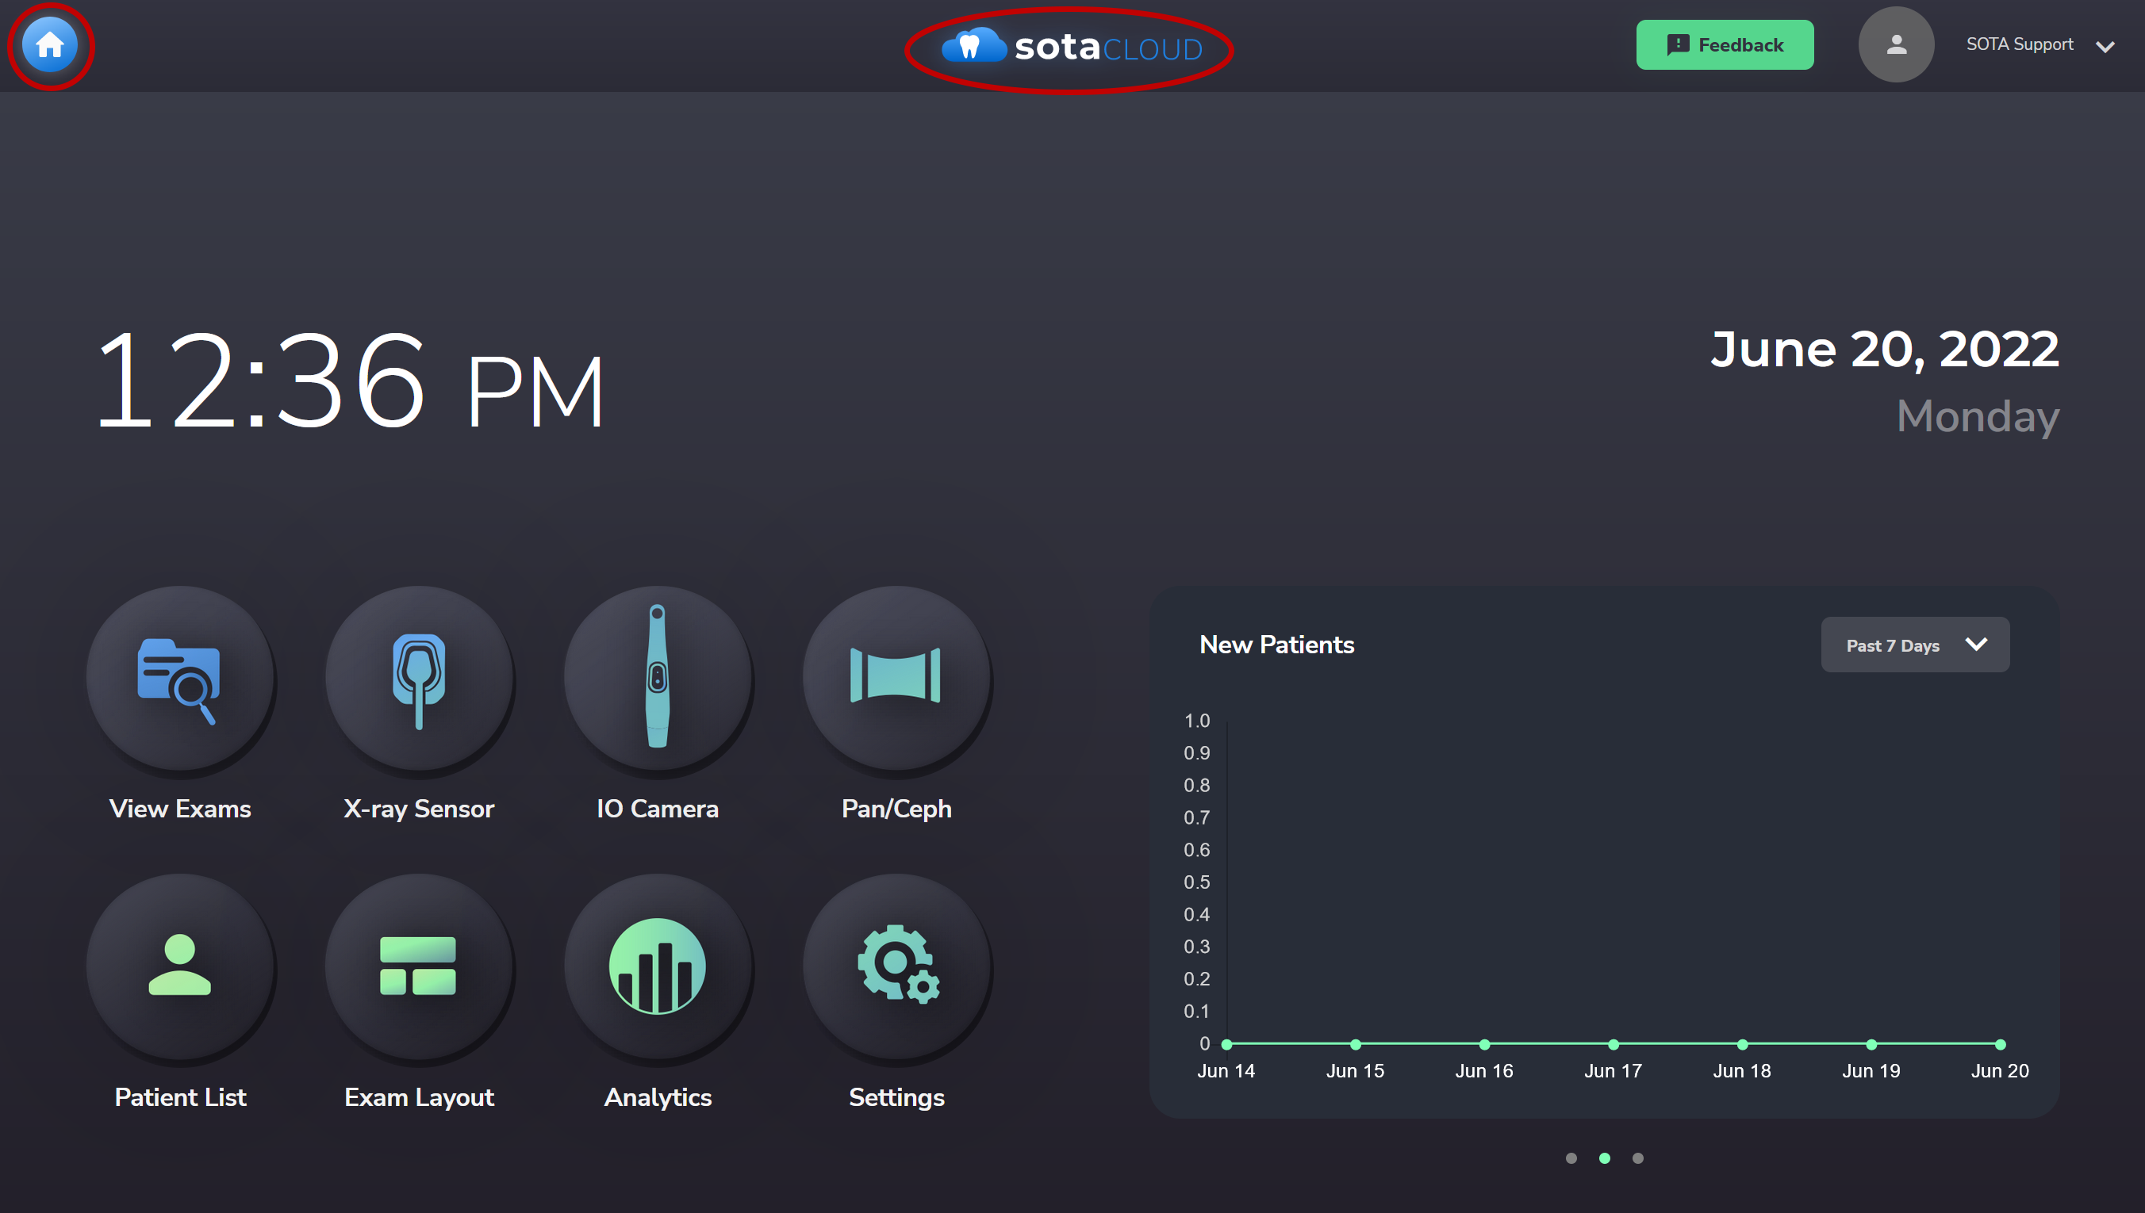
Task: Open View Exams
Action: pyautogui.click(x=180, y=679)
